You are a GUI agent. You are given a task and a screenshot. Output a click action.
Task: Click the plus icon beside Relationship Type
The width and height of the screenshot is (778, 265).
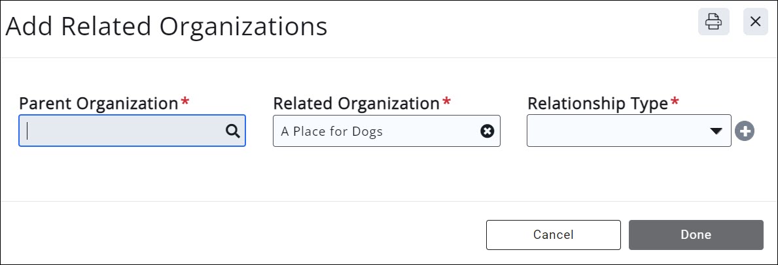click(744, 131)
